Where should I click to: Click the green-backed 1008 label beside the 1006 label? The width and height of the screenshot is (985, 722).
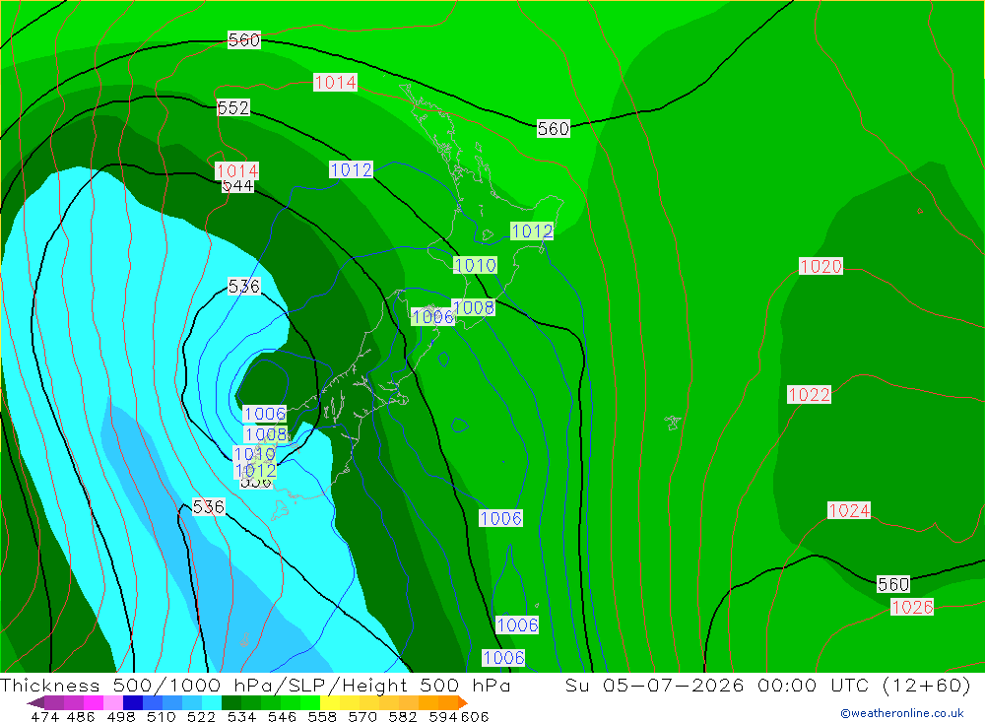474,307
